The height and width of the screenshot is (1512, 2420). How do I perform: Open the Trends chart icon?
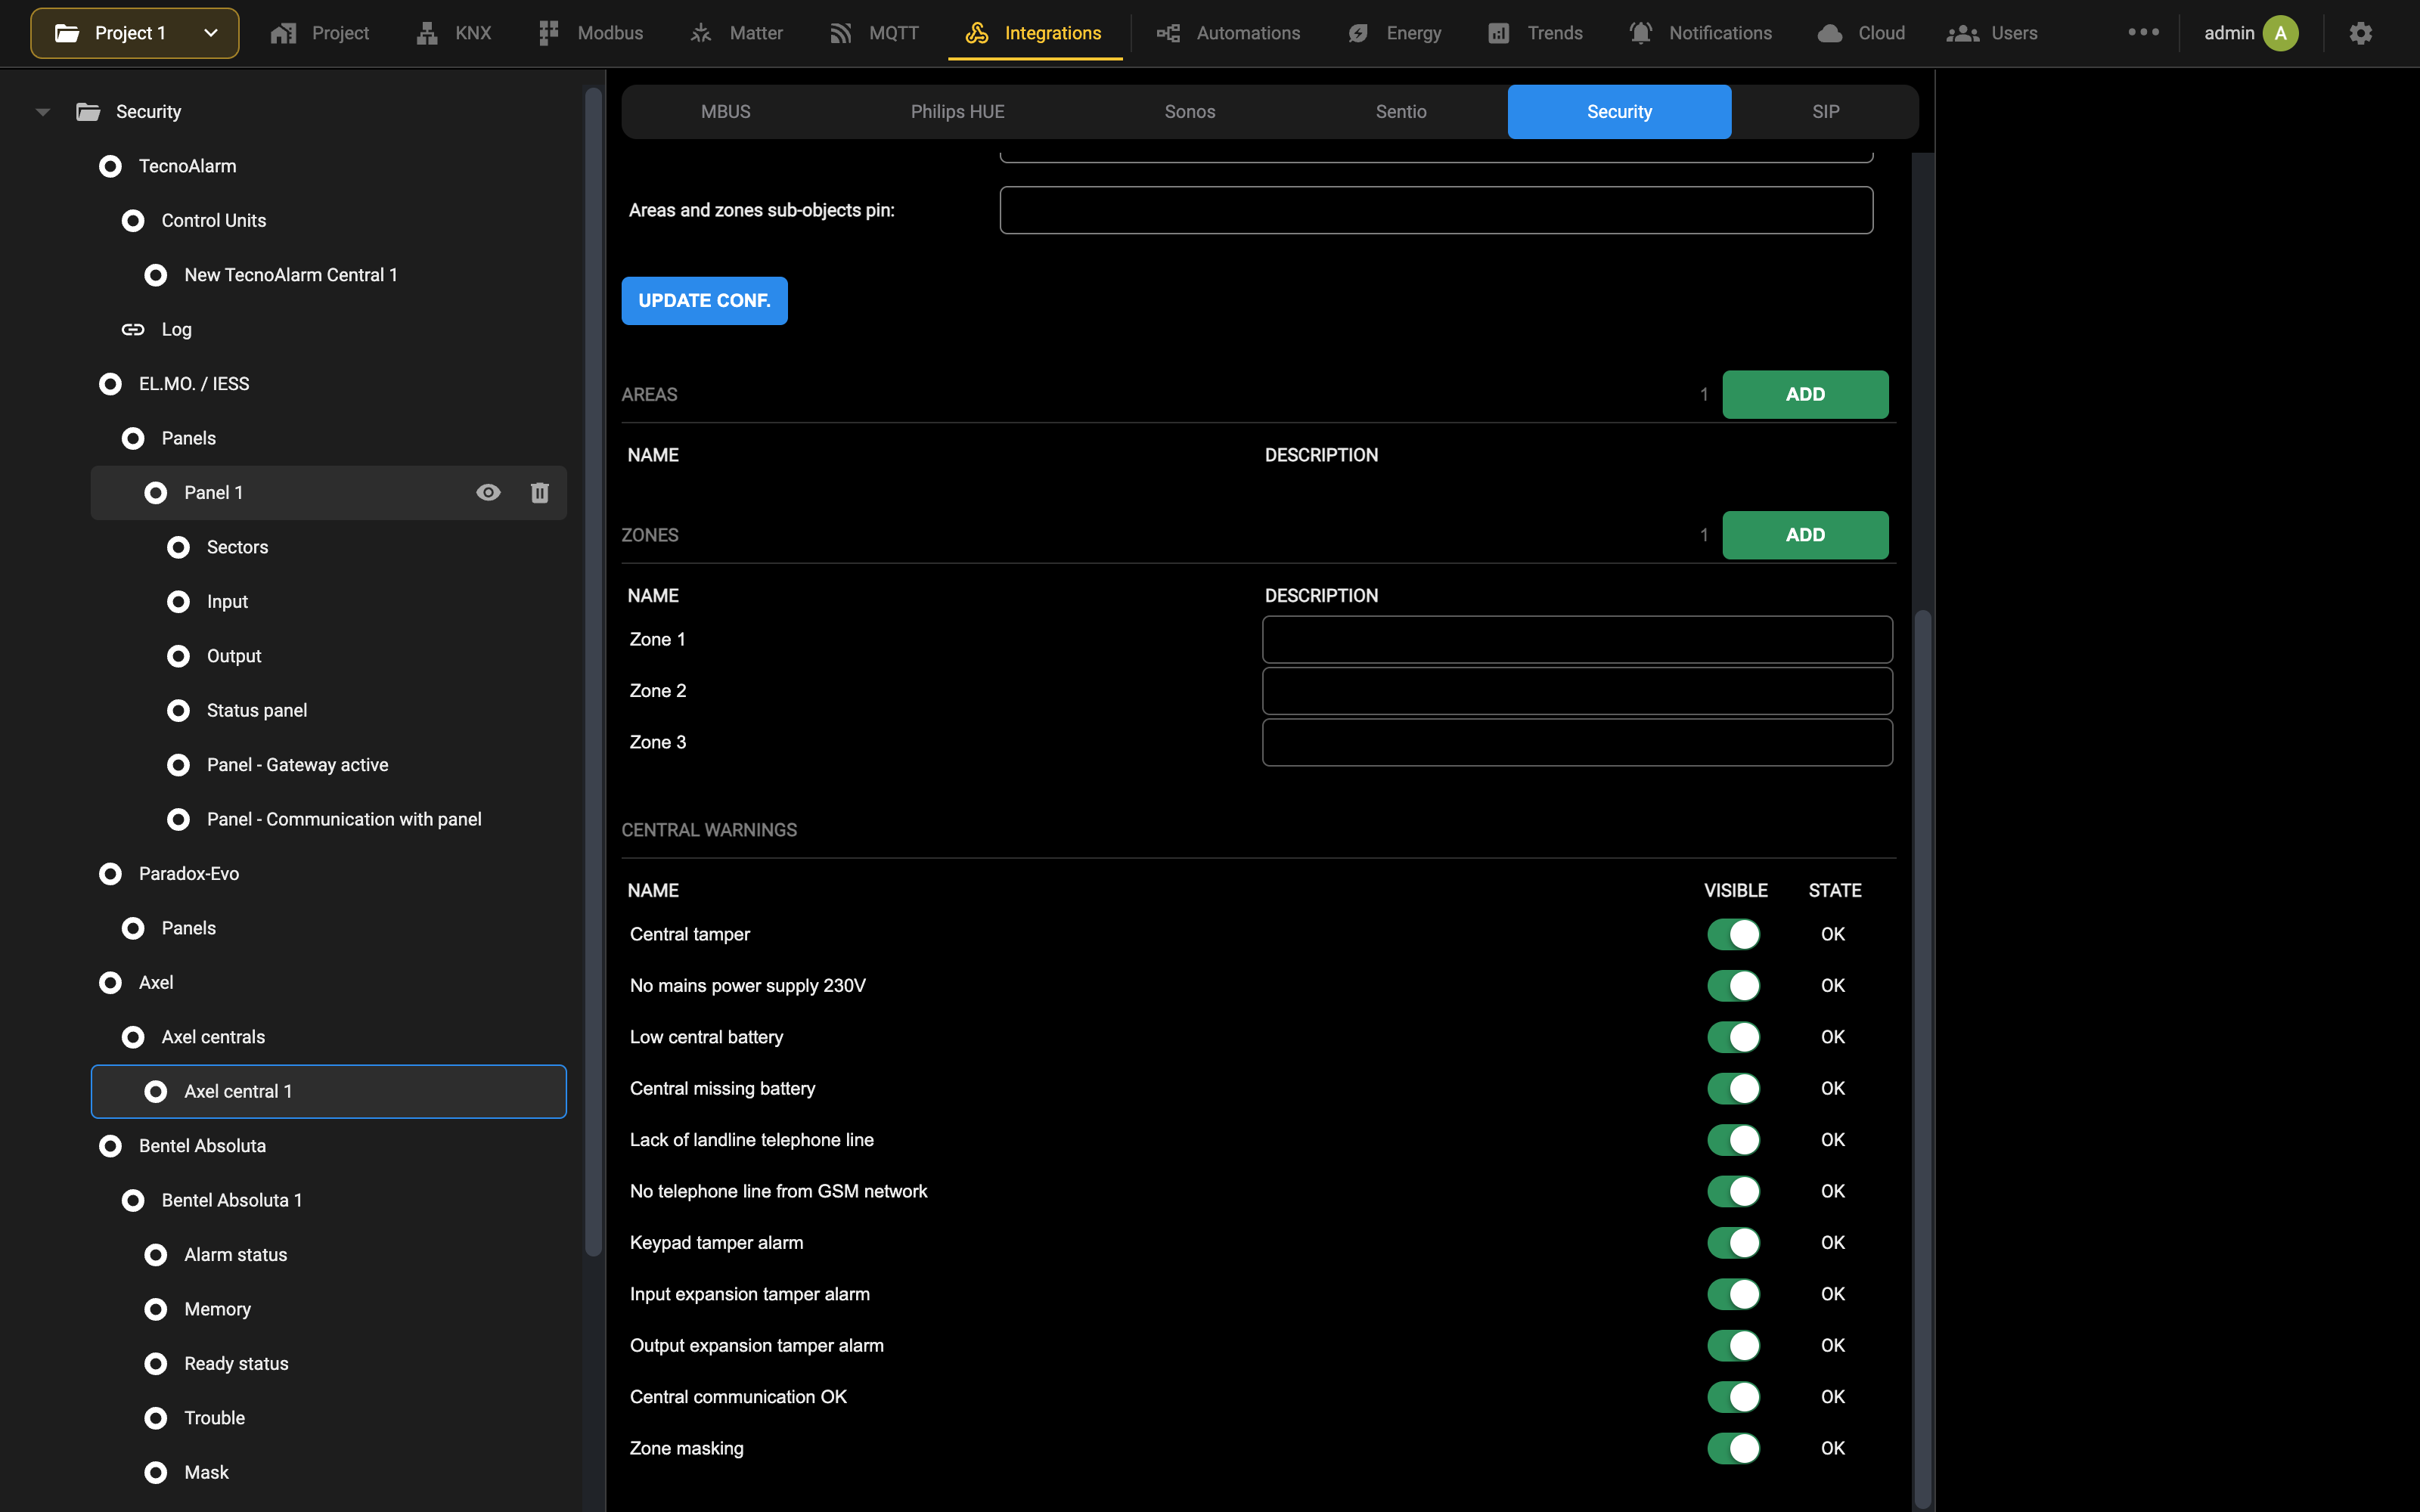[1498, 33]
